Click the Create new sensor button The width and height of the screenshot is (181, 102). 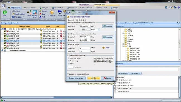point(76,78)
